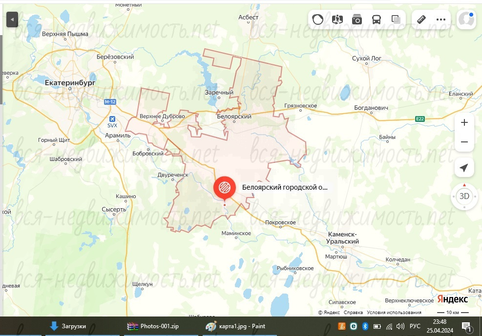482x336 pixels.
Task: Open the Справка help link
Action: (x=353, y=313)
